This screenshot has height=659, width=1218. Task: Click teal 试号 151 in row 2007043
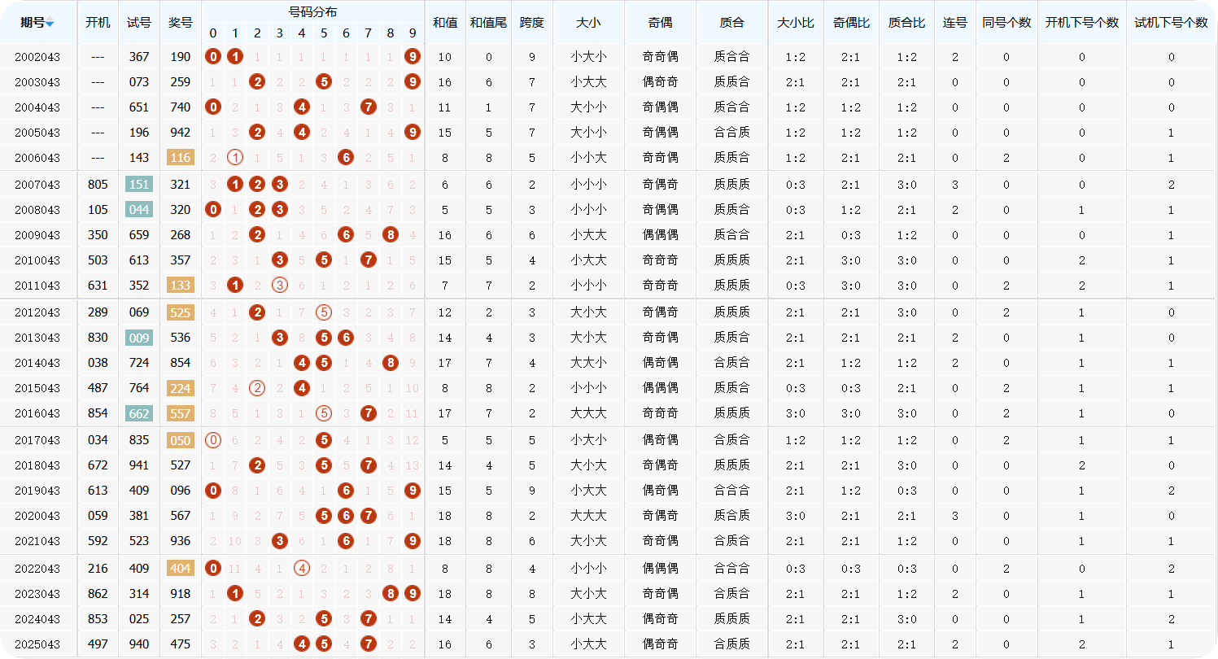[139, 185]
